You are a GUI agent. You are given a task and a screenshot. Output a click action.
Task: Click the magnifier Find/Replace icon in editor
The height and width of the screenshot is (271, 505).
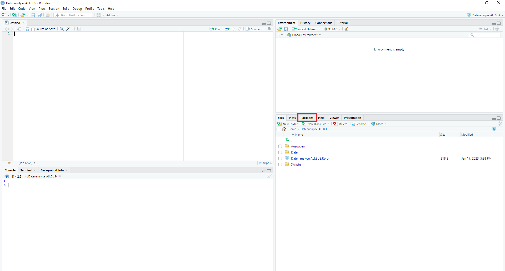point(62,29)
